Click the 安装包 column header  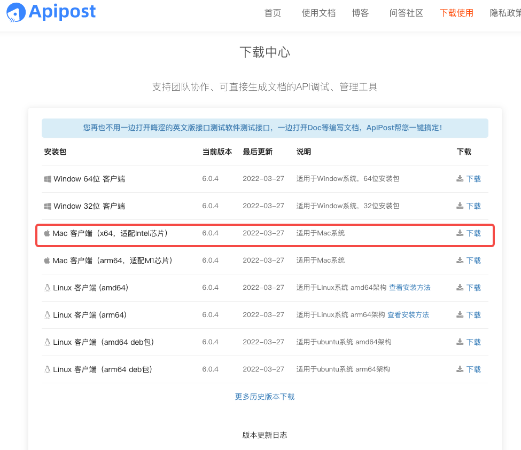click(55, 152)
